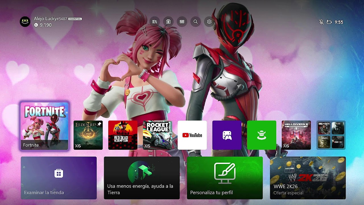This screenshot has width=364, height=205.
Task: Open the green Xbox app tile
Action: 262,135
